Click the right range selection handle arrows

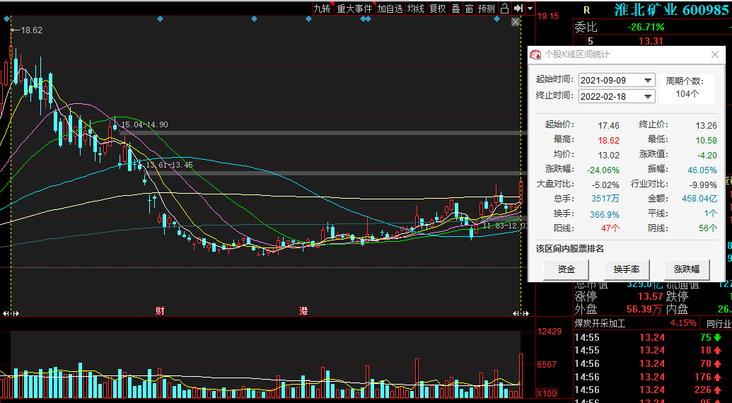click(x=518, y=313)
